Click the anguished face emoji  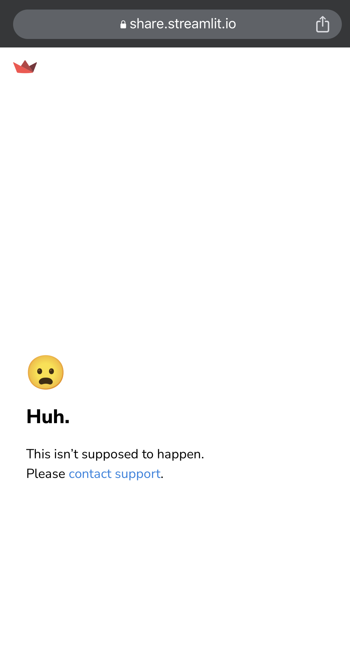[46, 372]
